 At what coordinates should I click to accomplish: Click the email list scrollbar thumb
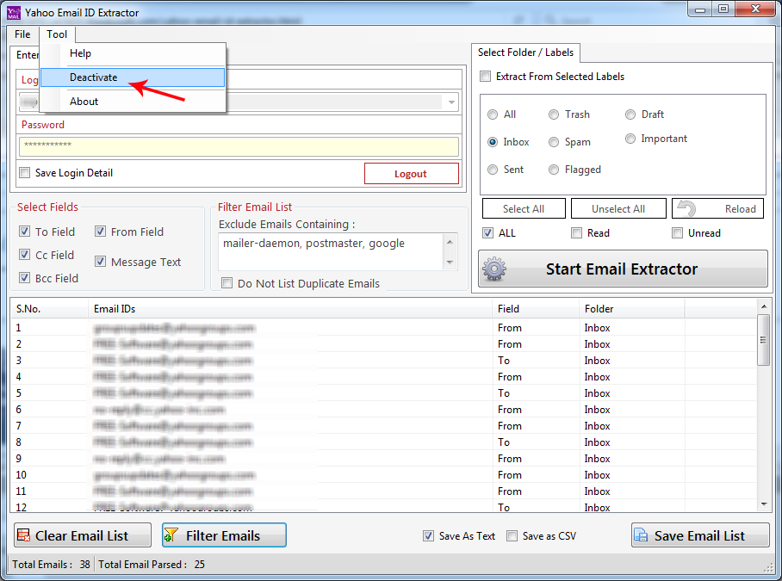point(764,340)
